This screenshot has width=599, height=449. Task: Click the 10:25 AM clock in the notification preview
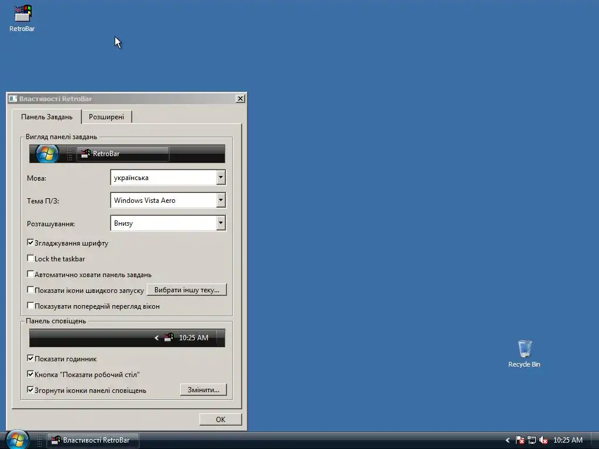(193, 338)
